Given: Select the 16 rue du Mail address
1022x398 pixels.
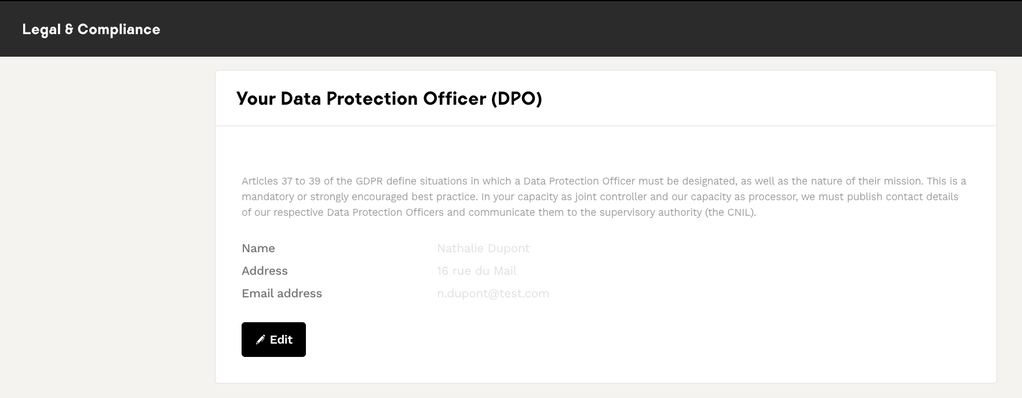Looking at the screenshot, I should [476, 271].
